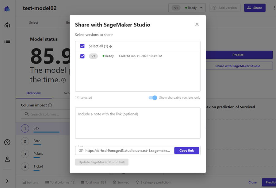Click the 2 category prediction label
The height and width of the screenshot is (188, 276).
153,182
